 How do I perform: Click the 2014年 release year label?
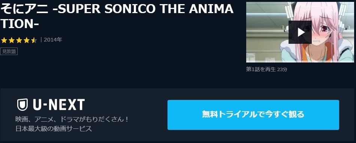53,40
